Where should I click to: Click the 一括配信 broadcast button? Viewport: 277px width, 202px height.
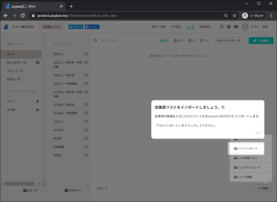(x=261, y=41)
